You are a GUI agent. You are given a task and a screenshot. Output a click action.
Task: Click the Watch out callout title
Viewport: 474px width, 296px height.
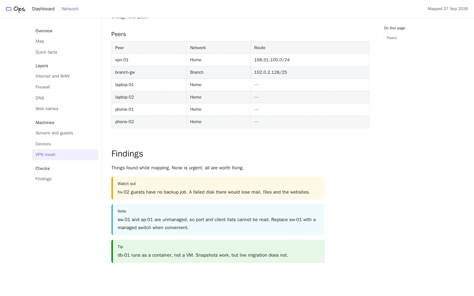[x=126, y=184]
